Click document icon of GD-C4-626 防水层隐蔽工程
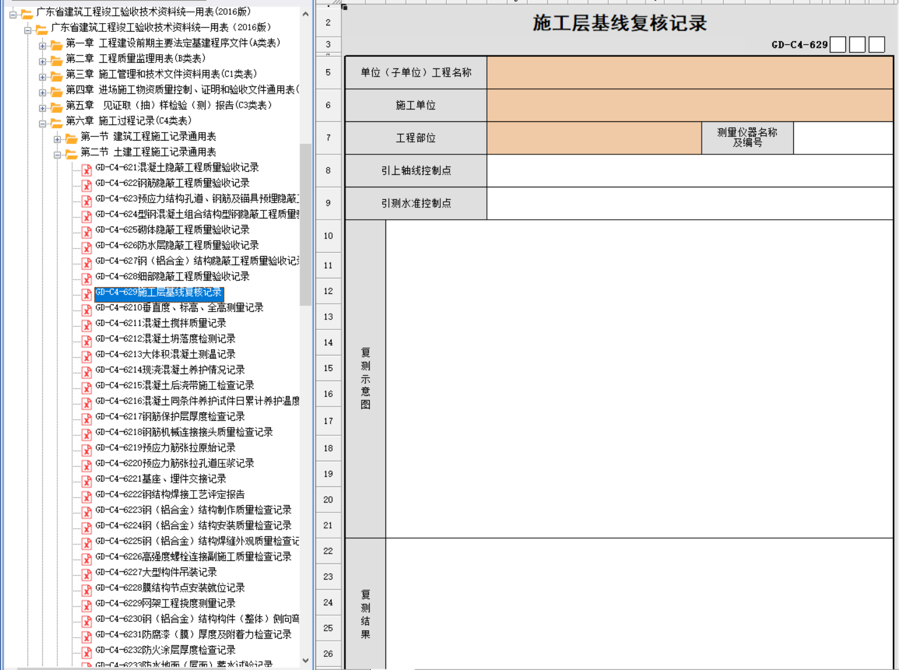This screenshot has width=899, height=670. click(x=87, y=247)
